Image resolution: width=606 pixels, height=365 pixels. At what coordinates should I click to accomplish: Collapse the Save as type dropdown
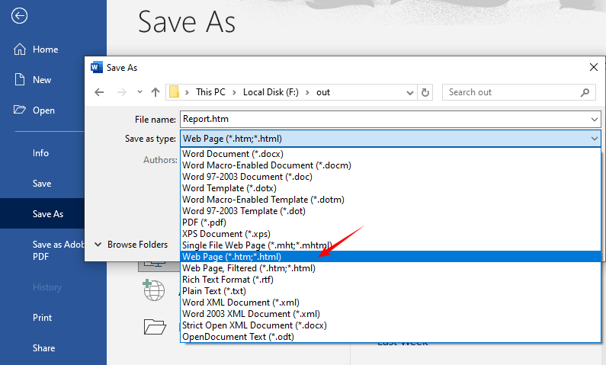594,138
